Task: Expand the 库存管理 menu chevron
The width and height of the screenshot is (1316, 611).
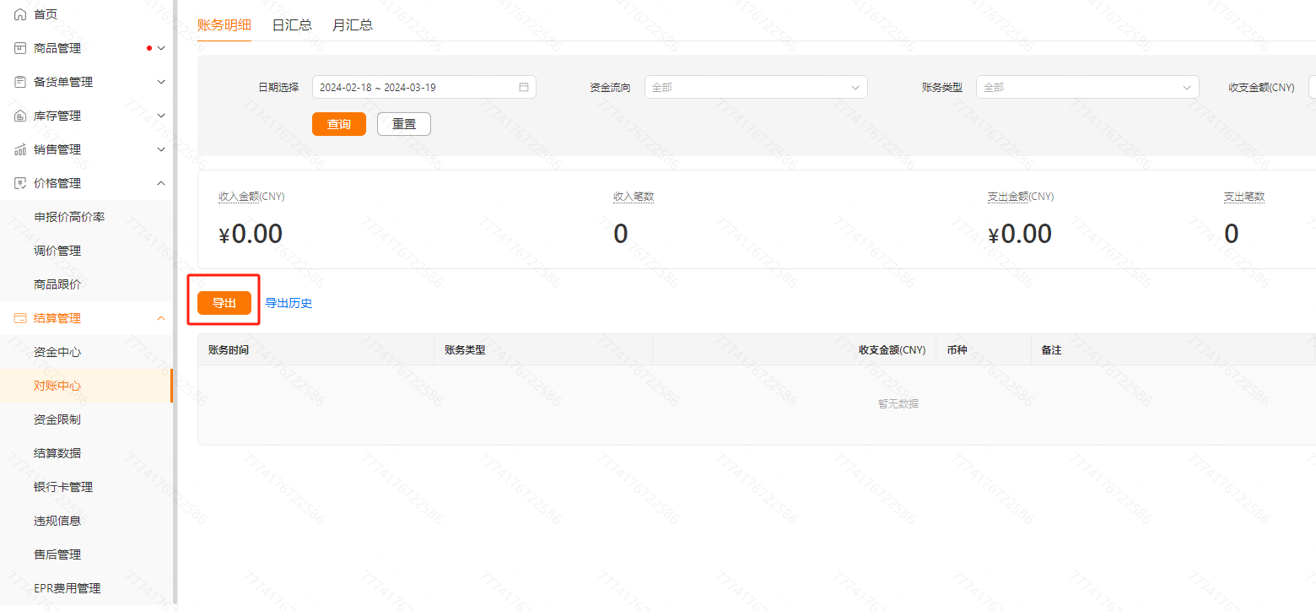Action: click(162, 116)
